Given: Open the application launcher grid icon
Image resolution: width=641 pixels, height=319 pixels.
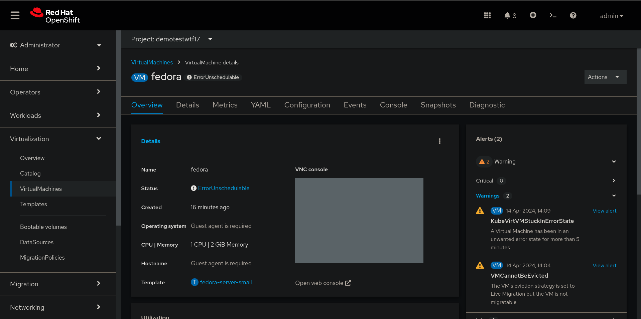Looking at the screenshot, I should (487, 15).
